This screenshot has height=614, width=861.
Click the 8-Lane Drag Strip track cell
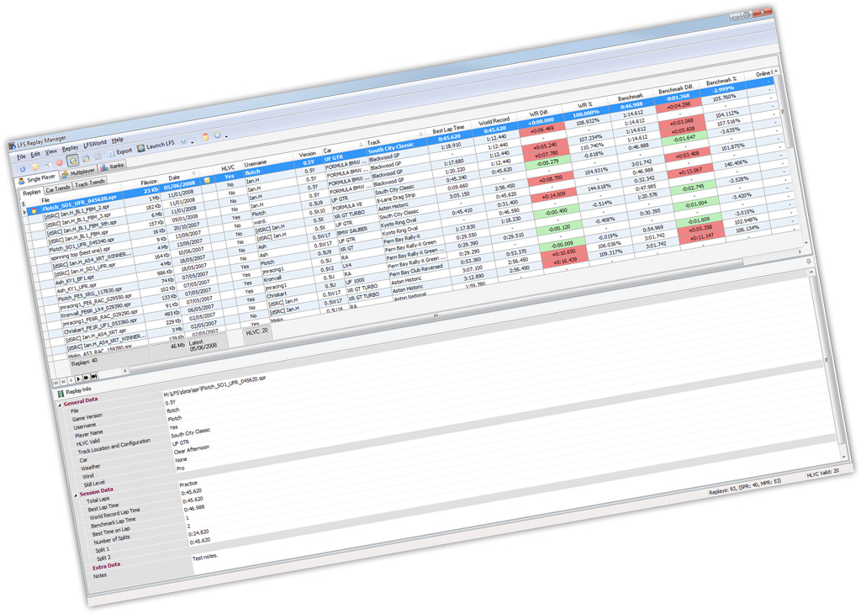click(396, 198)
